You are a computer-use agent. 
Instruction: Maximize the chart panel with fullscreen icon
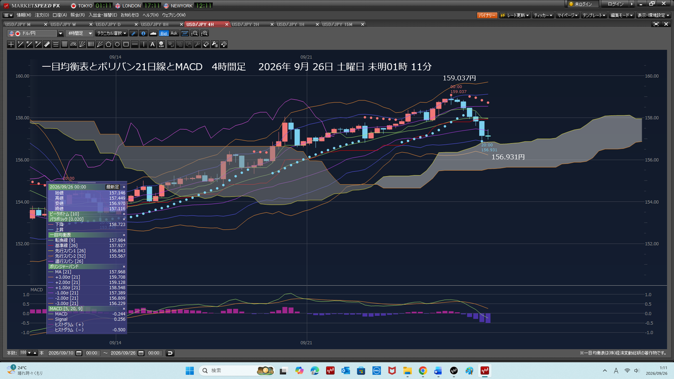click(656, 24)
